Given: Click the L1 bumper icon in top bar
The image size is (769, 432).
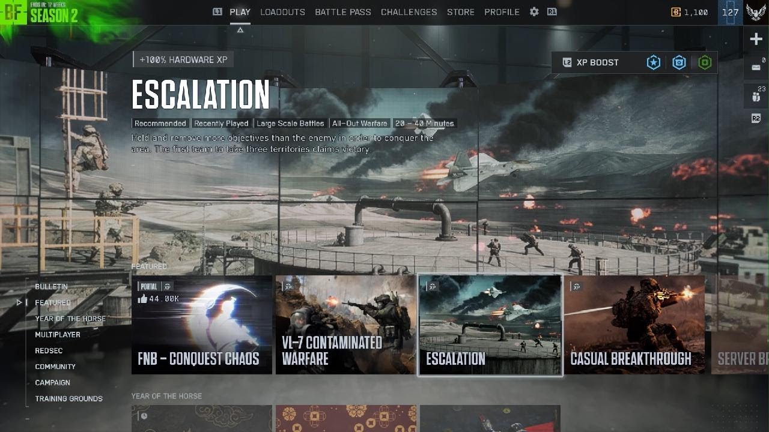Looking at the screenshot, I should [217, 11].
